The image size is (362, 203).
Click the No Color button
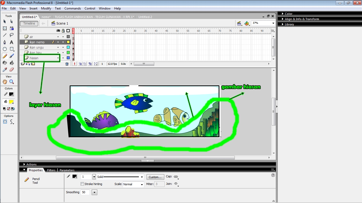tap(9, 109)
